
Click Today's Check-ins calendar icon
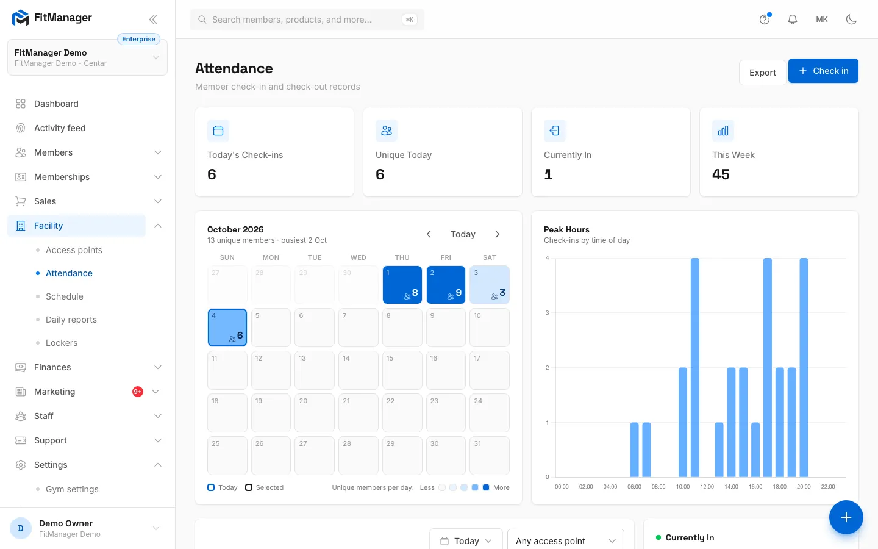click(218, 131)
